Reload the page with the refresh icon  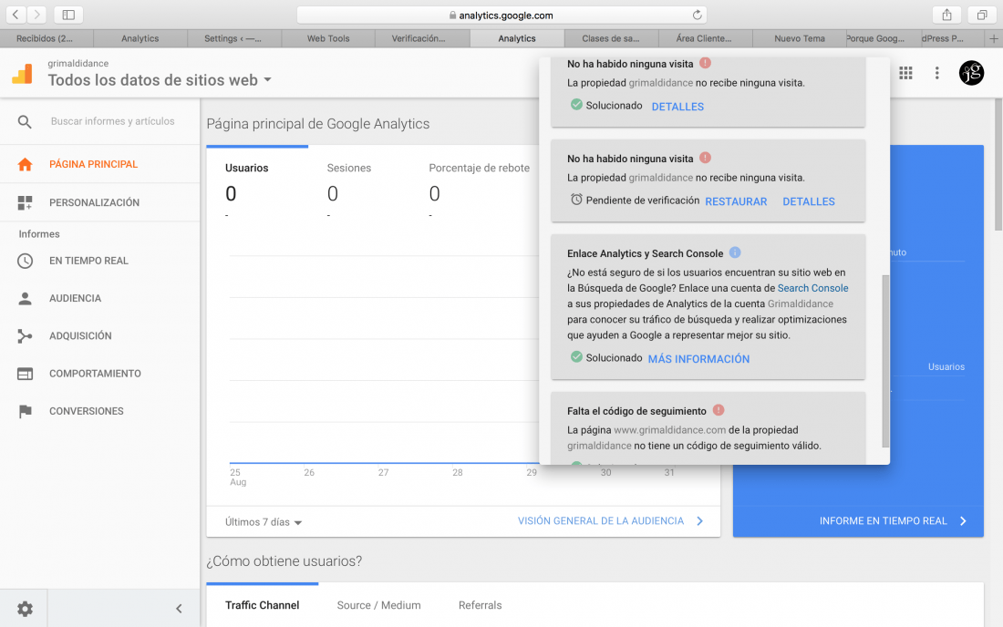point(698,15)
